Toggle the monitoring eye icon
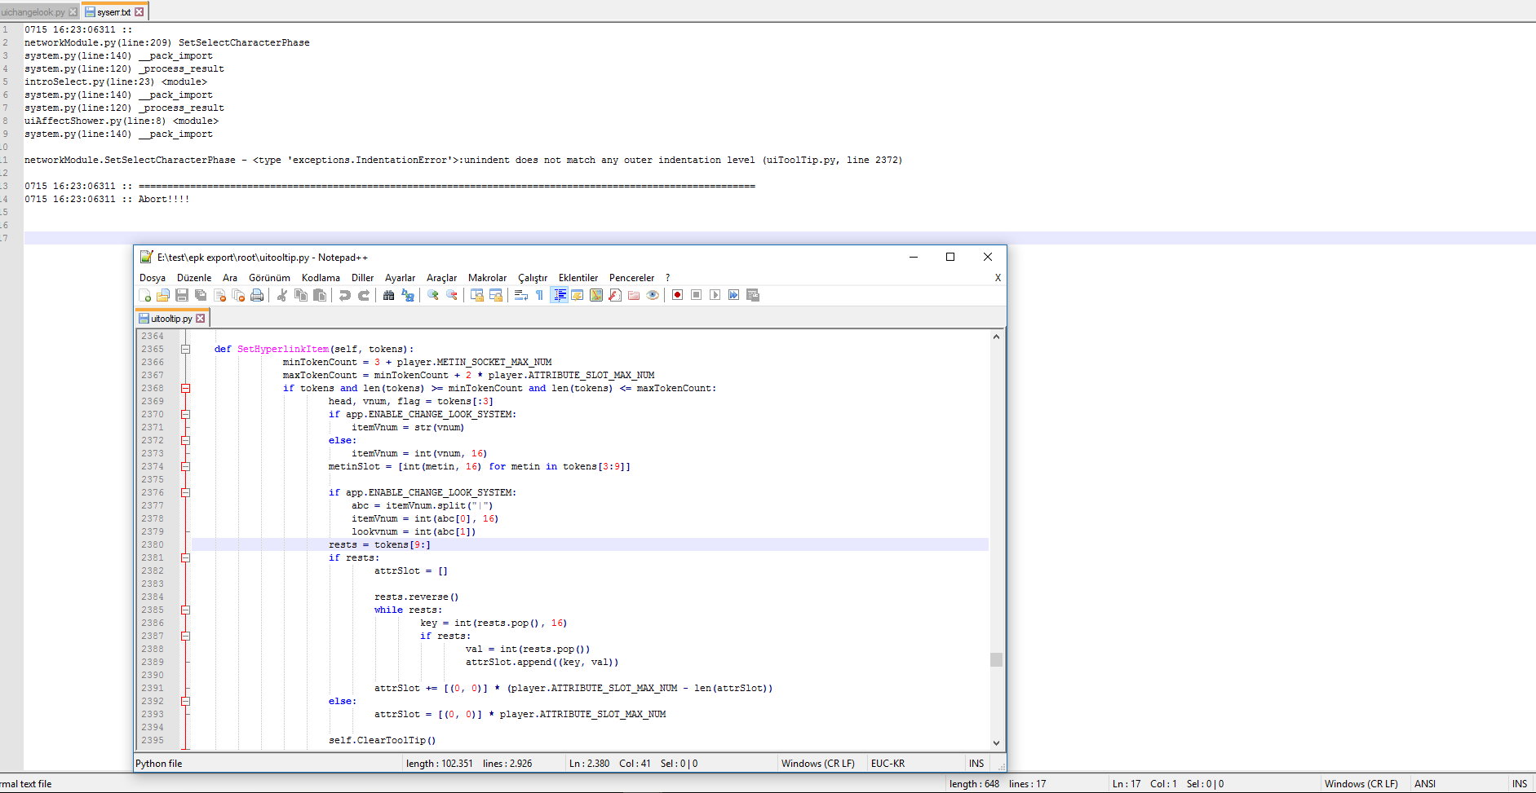1536x793 pixels. (x=653, y=295)
